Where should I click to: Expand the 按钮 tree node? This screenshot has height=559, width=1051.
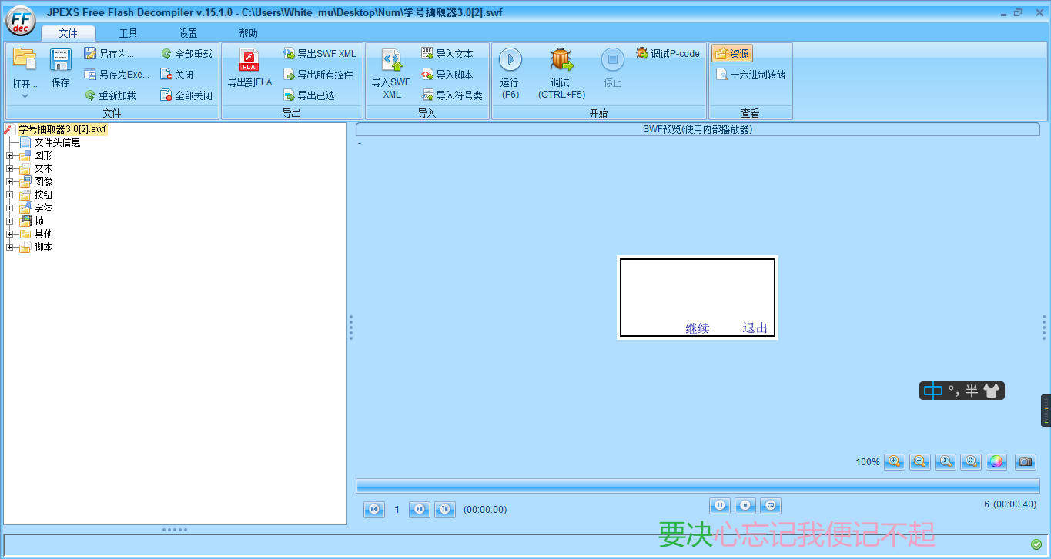click(10, 195)
